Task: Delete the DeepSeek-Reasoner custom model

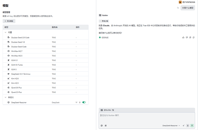Action: coord(80,102)
